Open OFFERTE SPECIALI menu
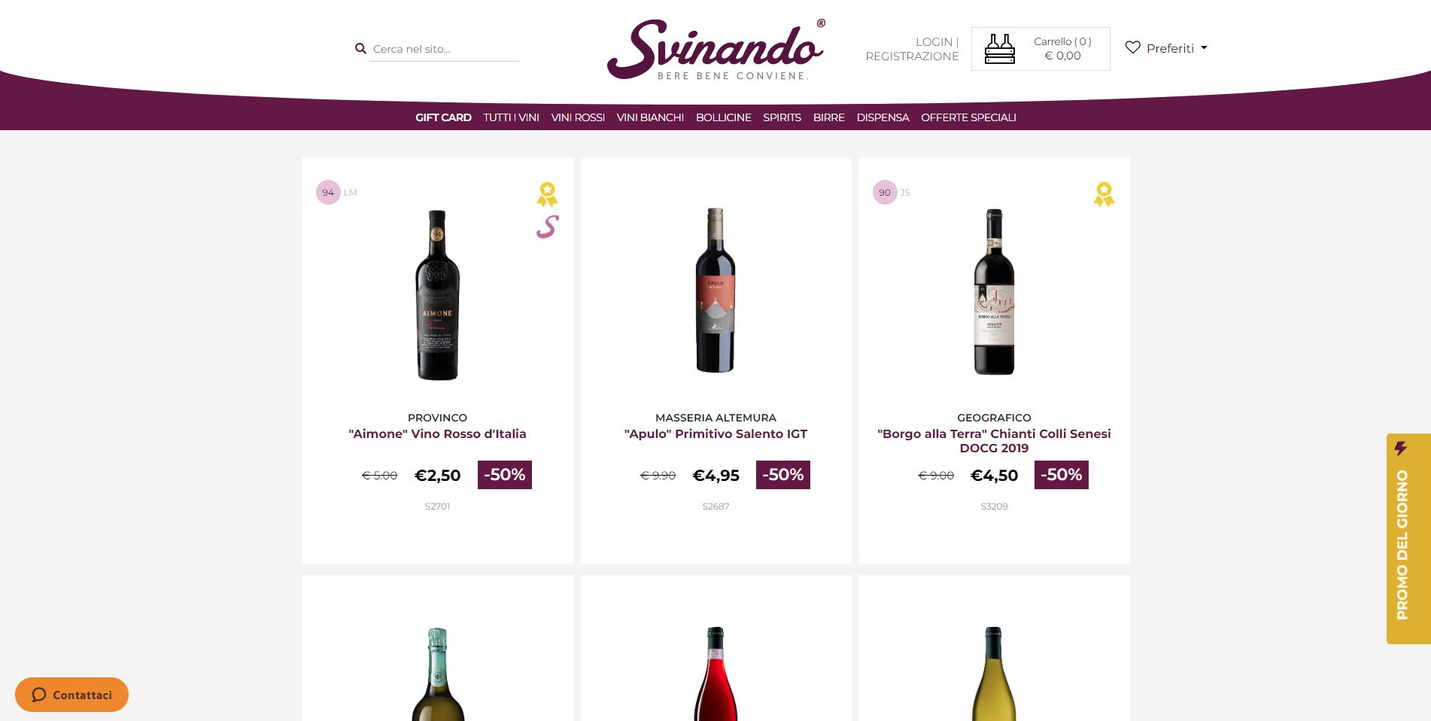The width and height of the screenshot is (1431, 721). coord(968,117)
